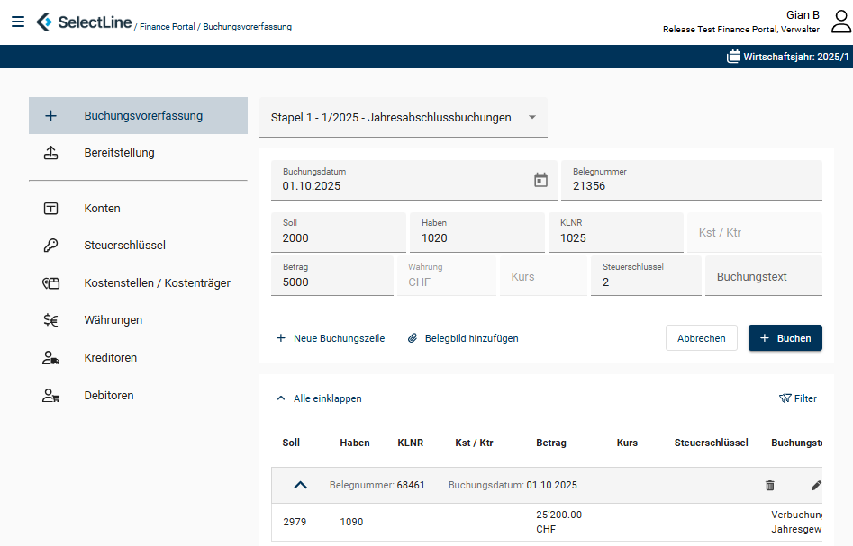Collapse the Belegnummer 68461 row
853x546 pixels.
[301, 485]
